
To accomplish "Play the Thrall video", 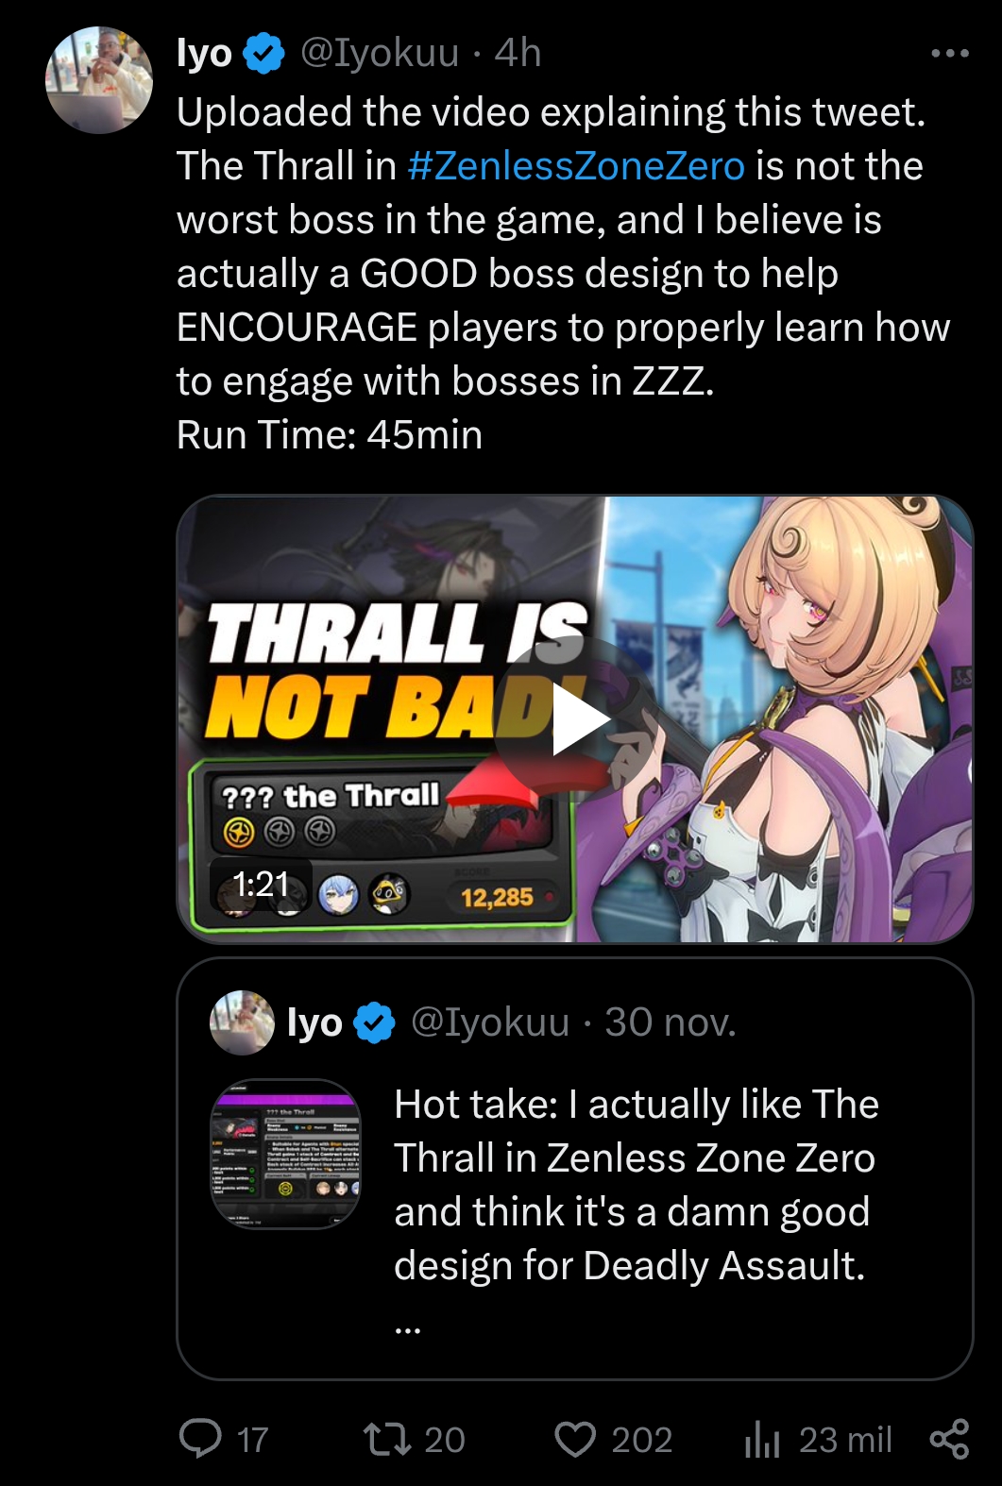I will point(574,719).
